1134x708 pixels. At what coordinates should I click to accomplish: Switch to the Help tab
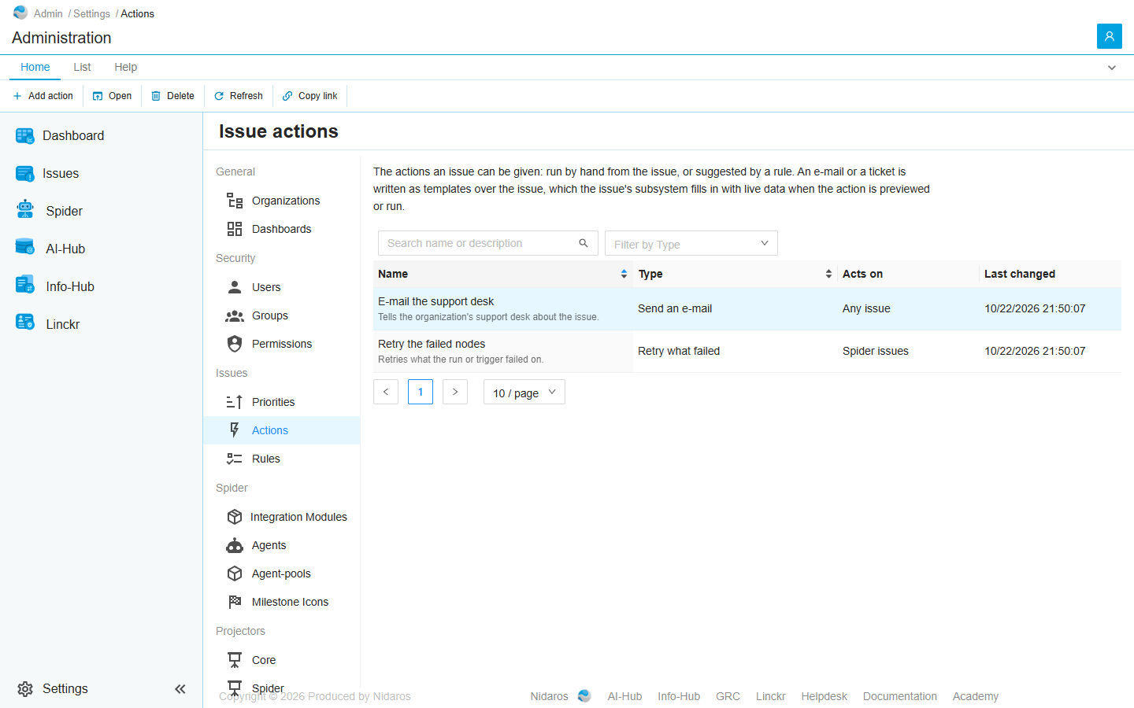coord(125,67)
